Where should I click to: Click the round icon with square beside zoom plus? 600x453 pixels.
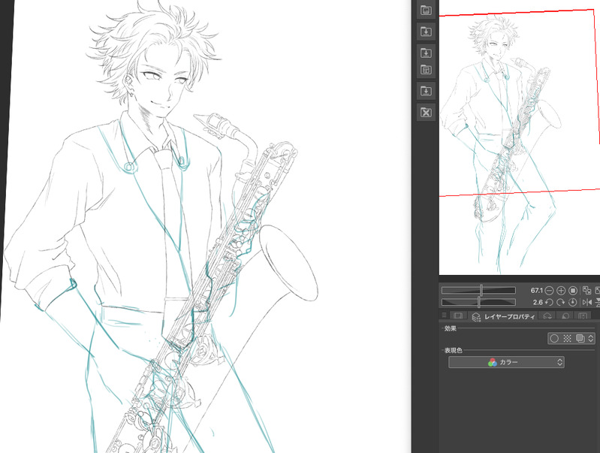573,291
